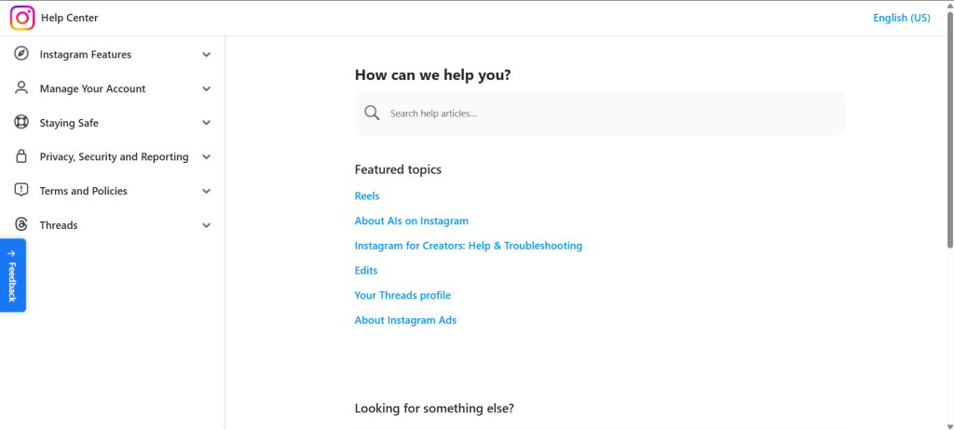The width and height of the screenshot is (954, 430).
Task: Click the person icon beside Manage Your Account
Action: pyautogui.click(x=21, y=88)
